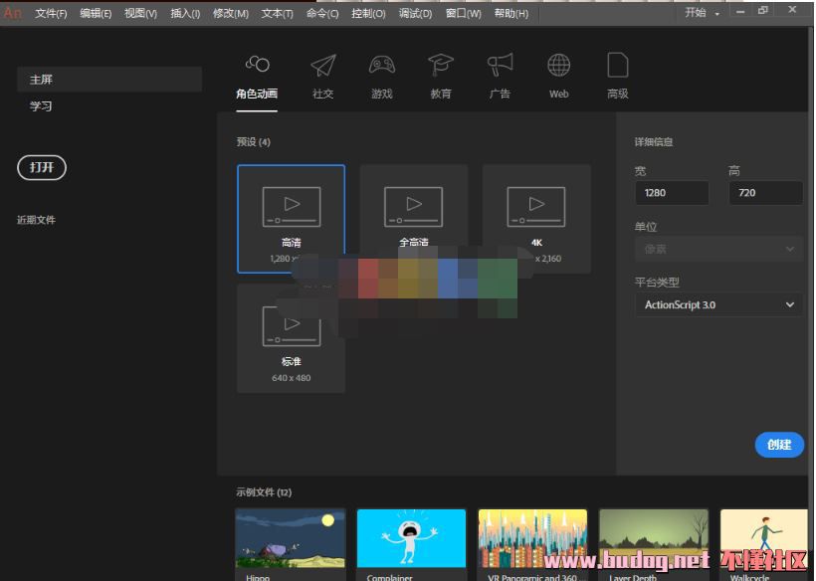The image size is (816, 581).
Task: Select the 社交 paper plane icon
Action: (x=322, y=66)
